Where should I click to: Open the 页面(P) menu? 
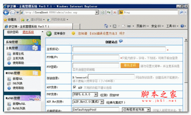coord(142,26)
